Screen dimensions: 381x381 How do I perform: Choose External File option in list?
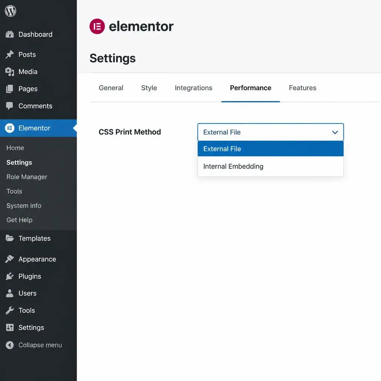pyautogui.click(x=270, y=149)
